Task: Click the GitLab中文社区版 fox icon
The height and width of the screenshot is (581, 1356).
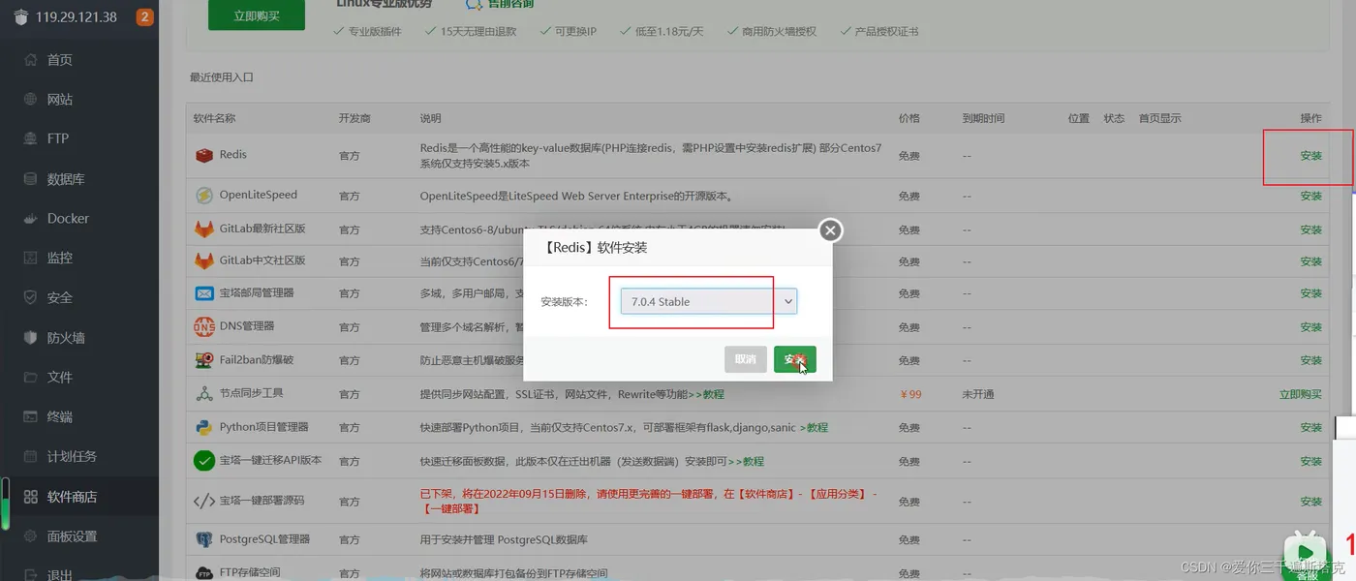Action: point(203,261)
